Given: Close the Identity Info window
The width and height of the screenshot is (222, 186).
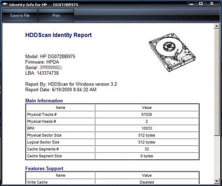Looking at the screenshot, I should tap(212, 4).
